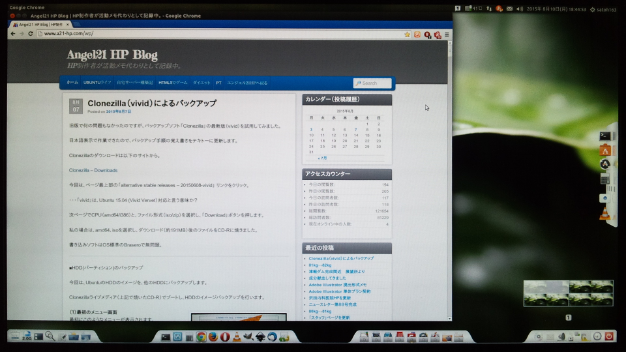Screen dimensions: 626x352
Task: Open day 3 in the calendar
Action: coord(311,130)
